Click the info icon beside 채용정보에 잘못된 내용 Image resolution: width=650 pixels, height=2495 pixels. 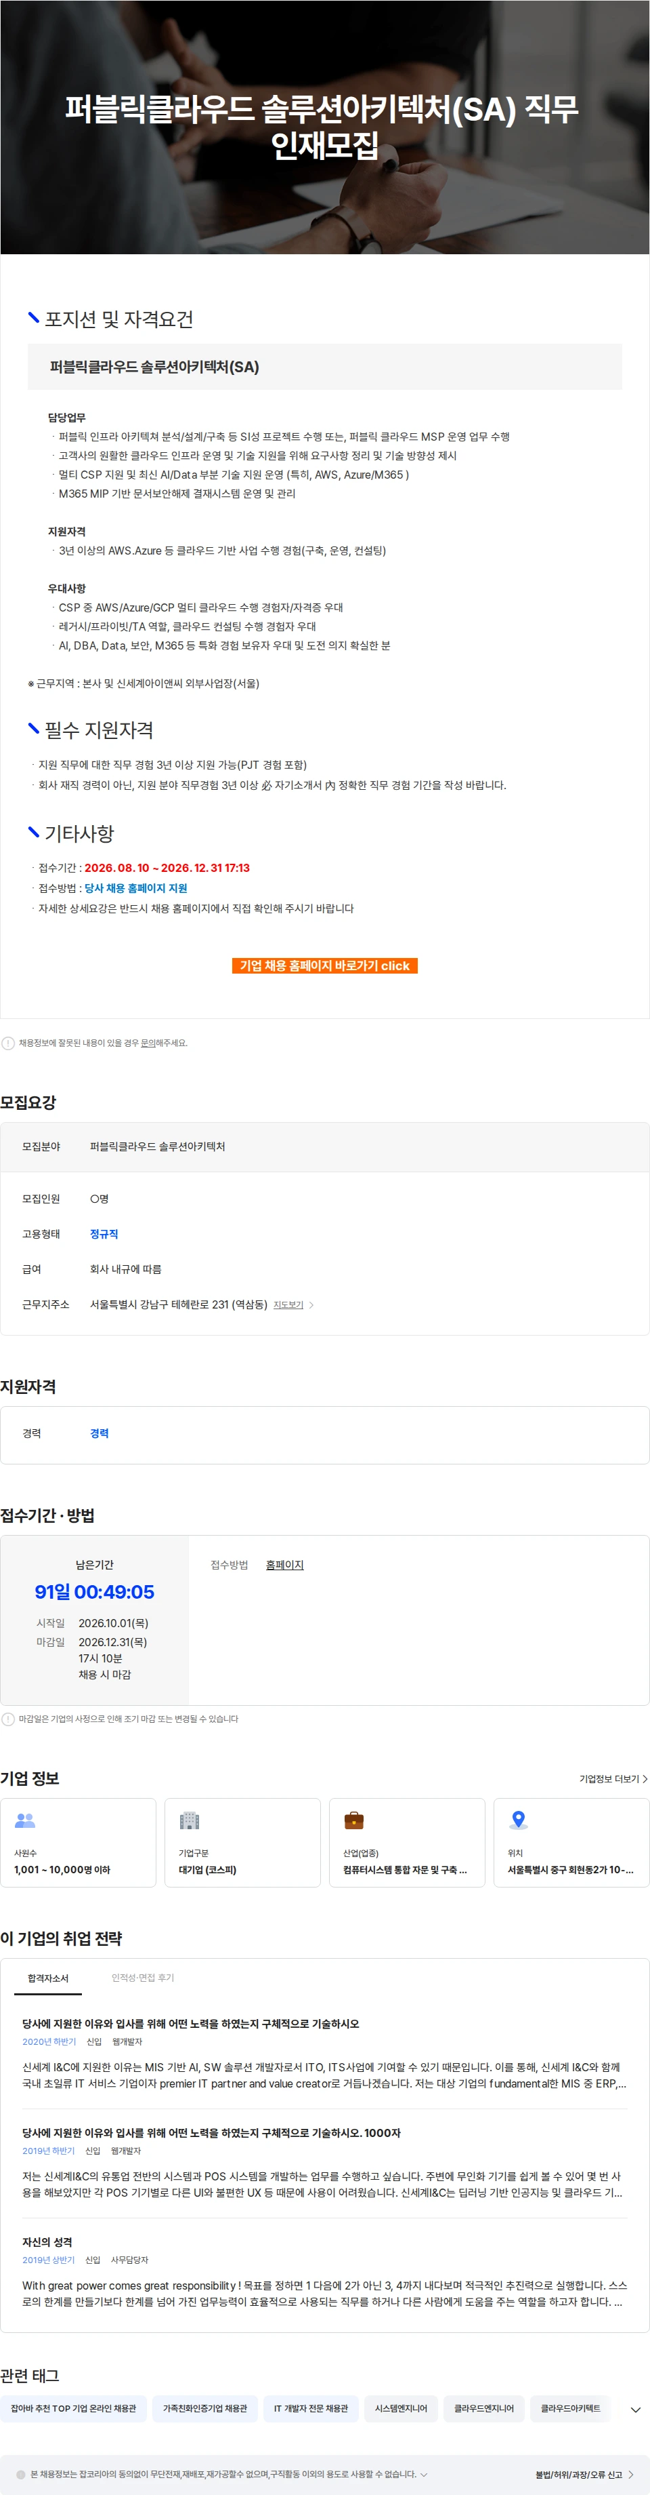tap(7, 1043)
